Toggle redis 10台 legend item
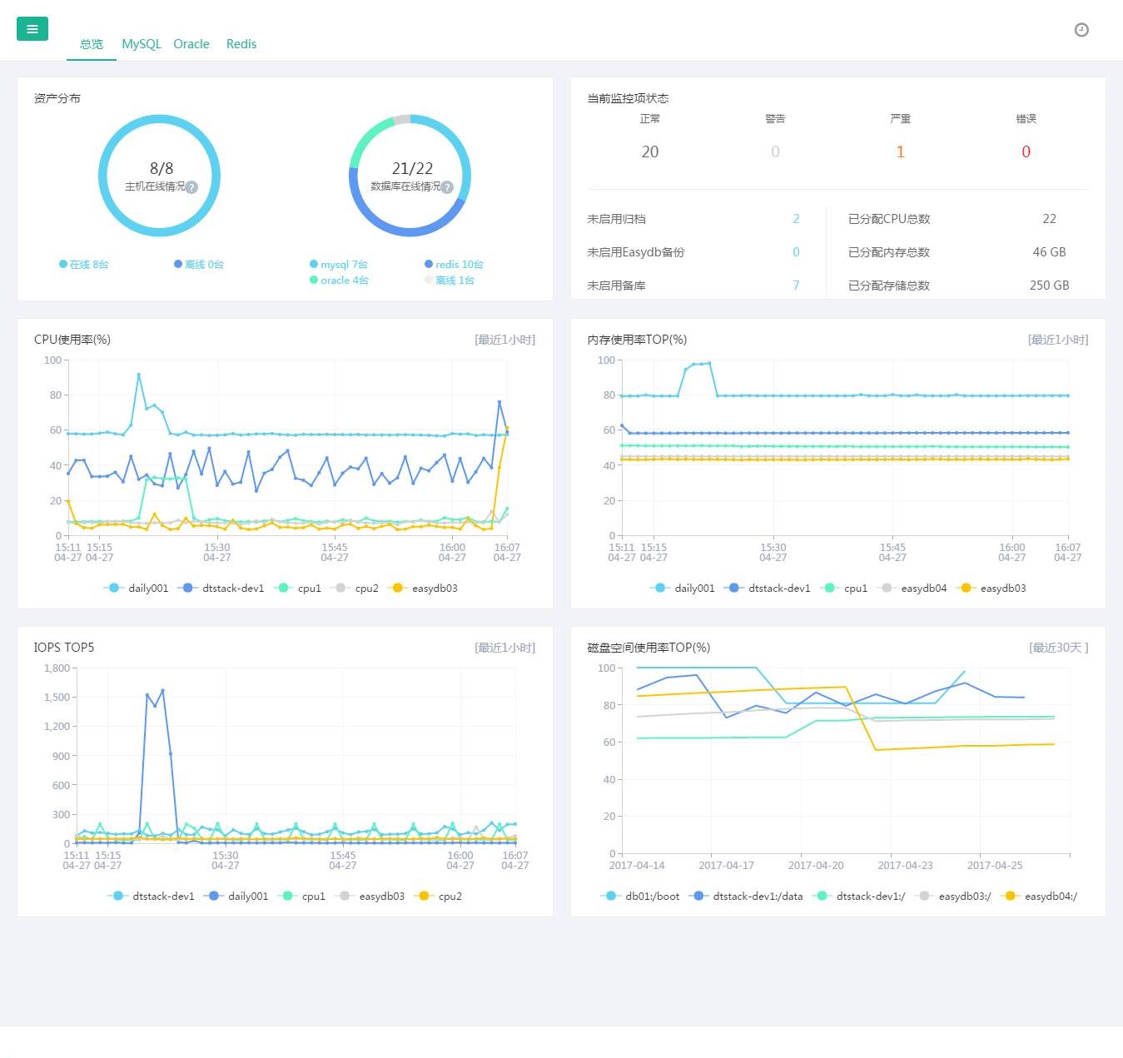 click(454, 265)
